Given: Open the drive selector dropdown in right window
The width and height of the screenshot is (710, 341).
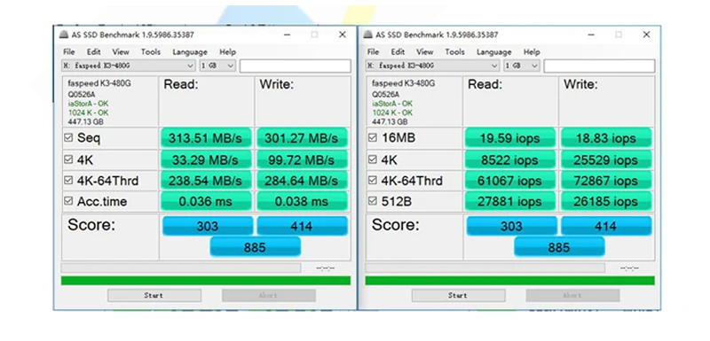Looking at the screenshot, I should (433, 66).
